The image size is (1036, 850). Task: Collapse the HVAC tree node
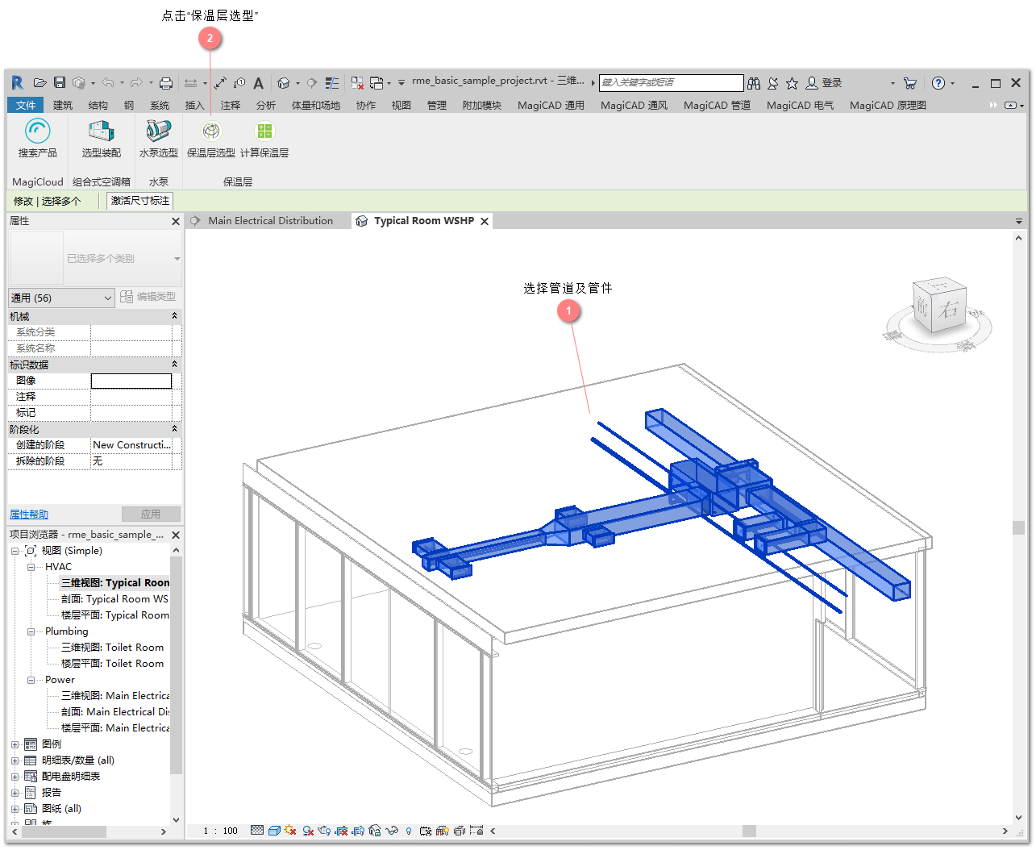(31, 567)
